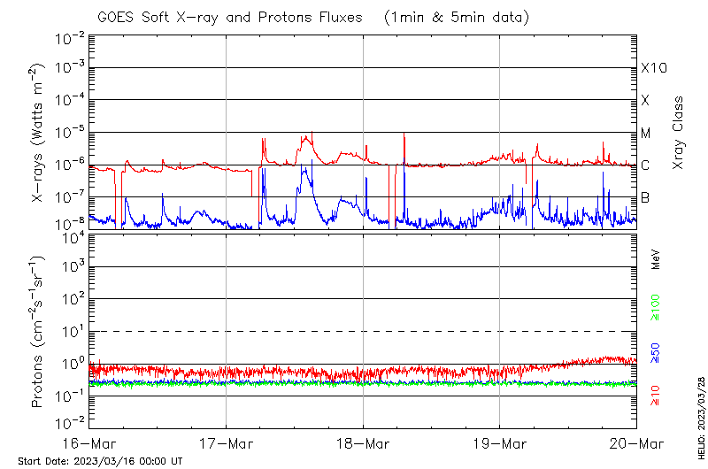Click the 'B' X-ray class label
708x469 pixels.
[x=645, y=197]
